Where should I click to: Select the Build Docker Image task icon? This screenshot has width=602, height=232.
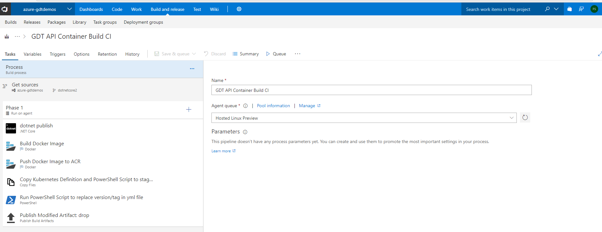pos(11,146)
